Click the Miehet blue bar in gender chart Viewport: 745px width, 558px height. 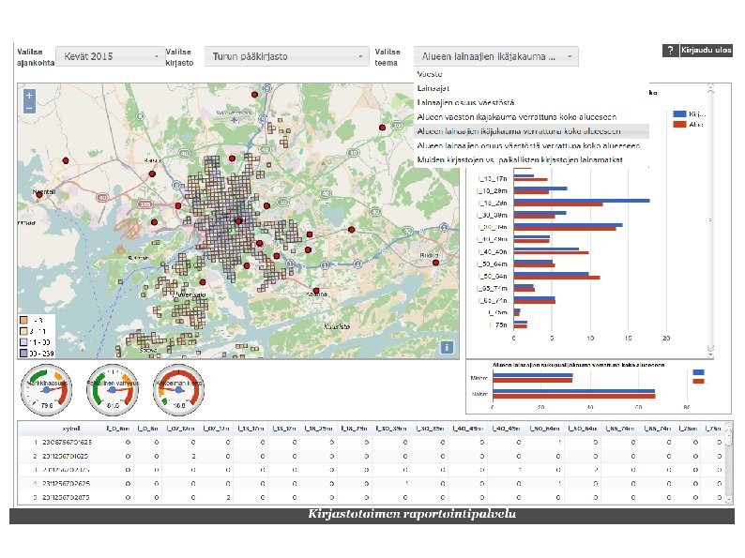tap(533, 376)
